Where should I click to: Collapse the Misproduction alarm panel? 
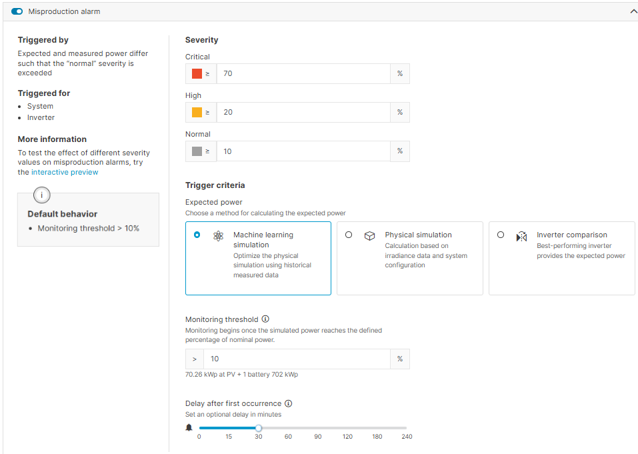coord(633,11)
